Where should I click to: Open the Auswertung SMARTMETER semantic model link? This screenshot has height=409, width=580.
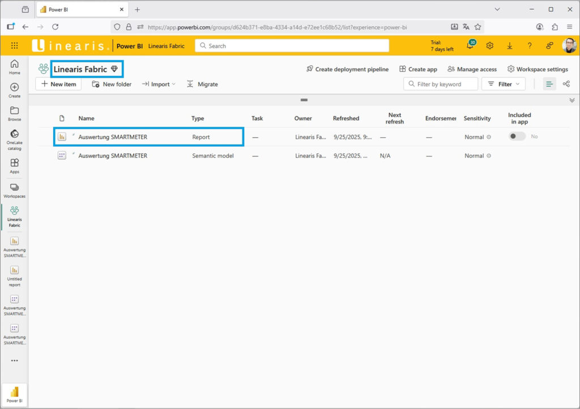(x=113, y=156)
